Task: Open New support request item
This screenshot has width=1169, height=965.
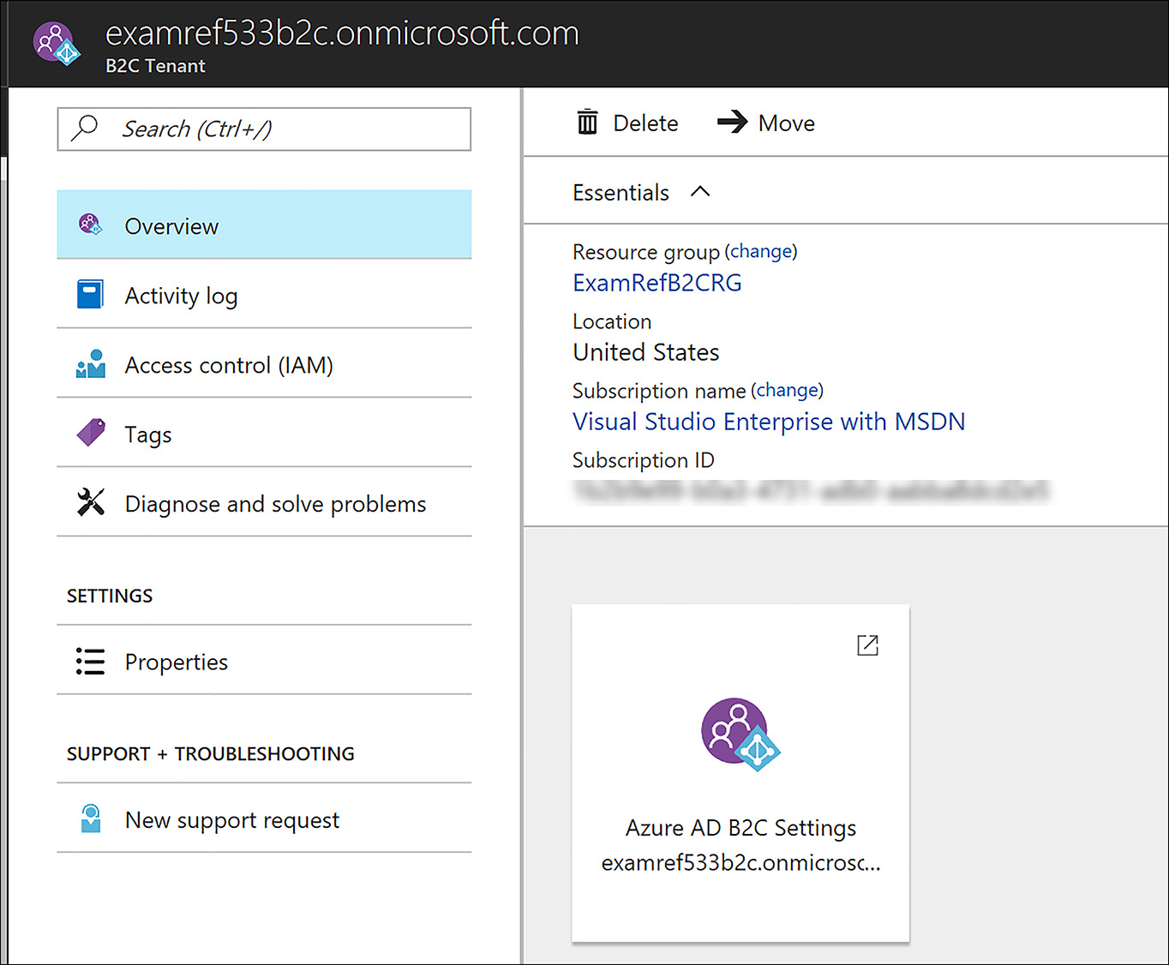Action: coord(264,818)
